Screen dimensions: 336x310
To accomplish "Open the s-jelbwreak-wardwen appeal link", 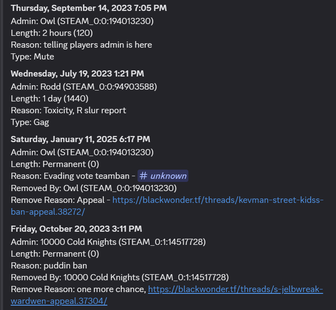I will coord(235,289).
